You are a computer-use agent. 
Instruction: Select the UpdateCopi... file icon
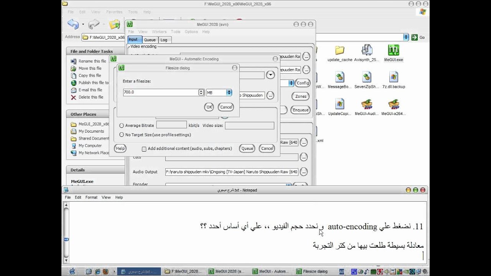point(339,104)
